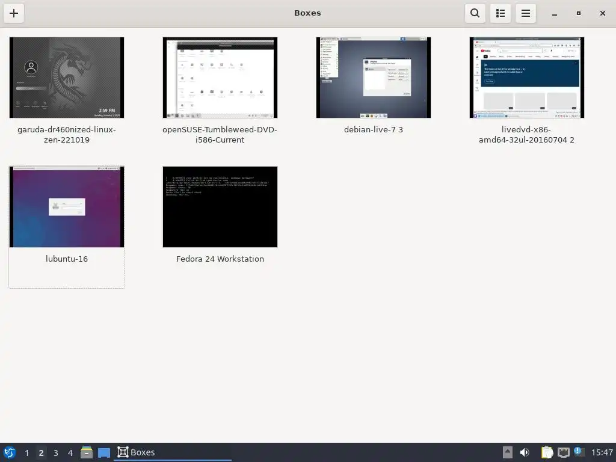Open the lubuntu-16 box thumbnail
616x462 pixels.
tap(67, 207)
